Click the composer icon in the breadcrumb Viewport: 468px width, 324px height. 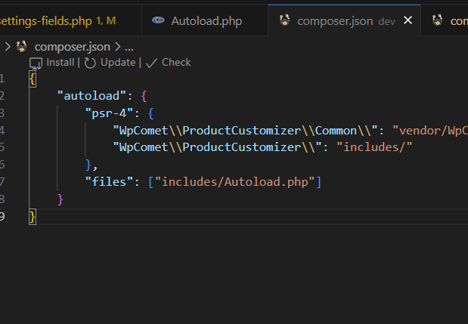[22, 46]
